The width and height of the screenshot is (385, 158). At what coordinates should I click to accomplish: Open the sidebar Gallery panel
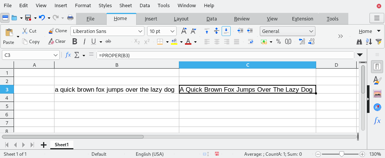click(377, 94)
